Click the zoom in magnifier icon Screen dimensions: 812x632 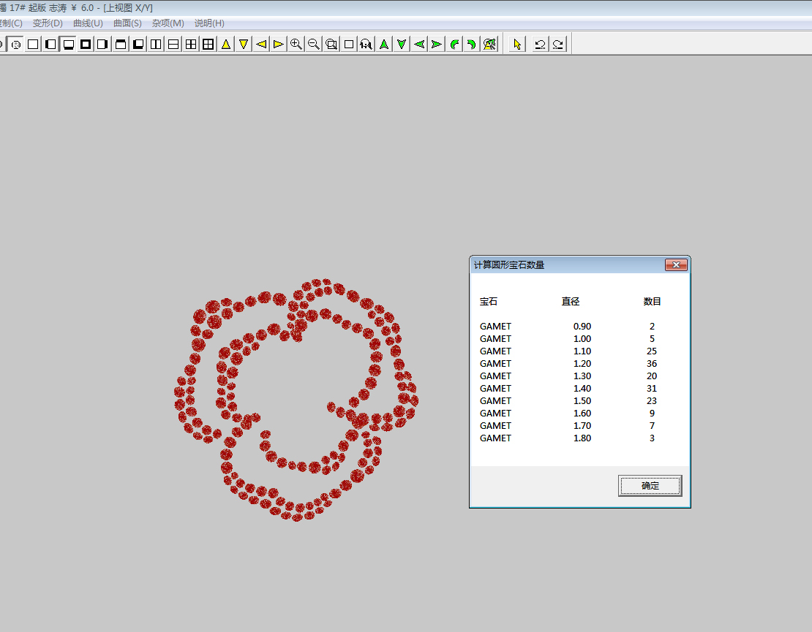tap(296, 44)
